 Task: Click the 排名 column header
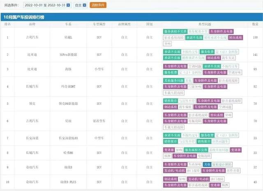tap(7, 24)
